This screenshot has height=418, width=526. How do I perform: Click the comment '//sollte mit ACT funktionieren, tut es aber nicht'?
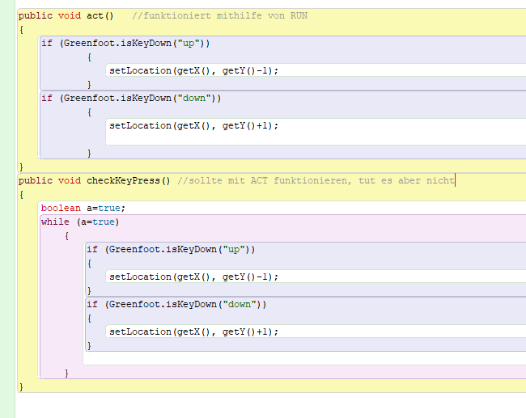316,180
